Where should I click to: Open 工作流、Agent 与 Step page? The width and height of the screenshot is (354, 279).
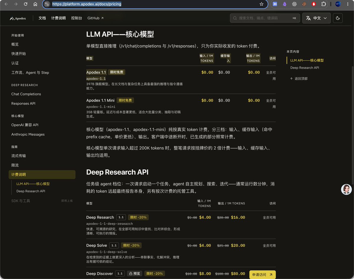pyautogui.click(x=30, y=73)
